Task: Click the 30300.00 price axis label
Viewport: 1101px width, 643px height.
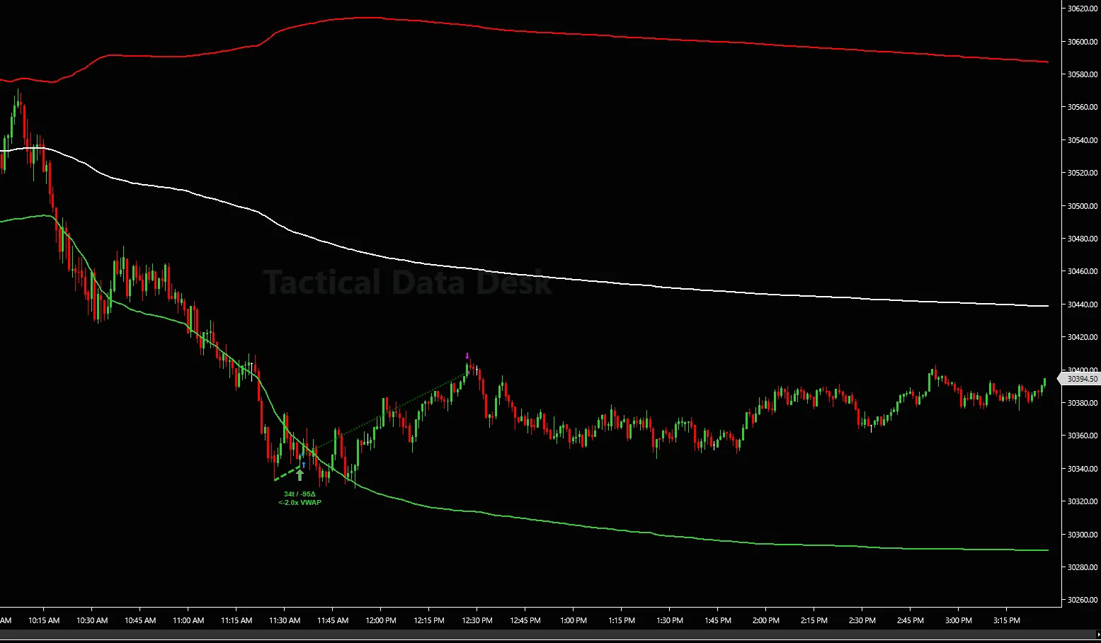Action: (x=1083, y=535)
